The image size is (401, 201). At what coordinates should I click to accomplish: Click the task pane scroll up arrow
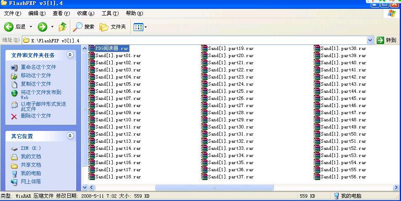click(x=85, y=48)
